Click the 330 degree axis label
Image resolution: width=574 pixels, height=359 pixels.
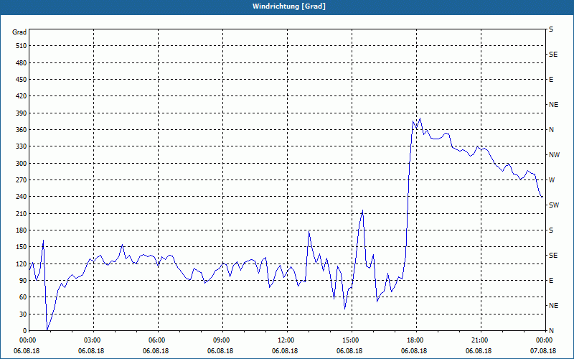tap(22, 146)
